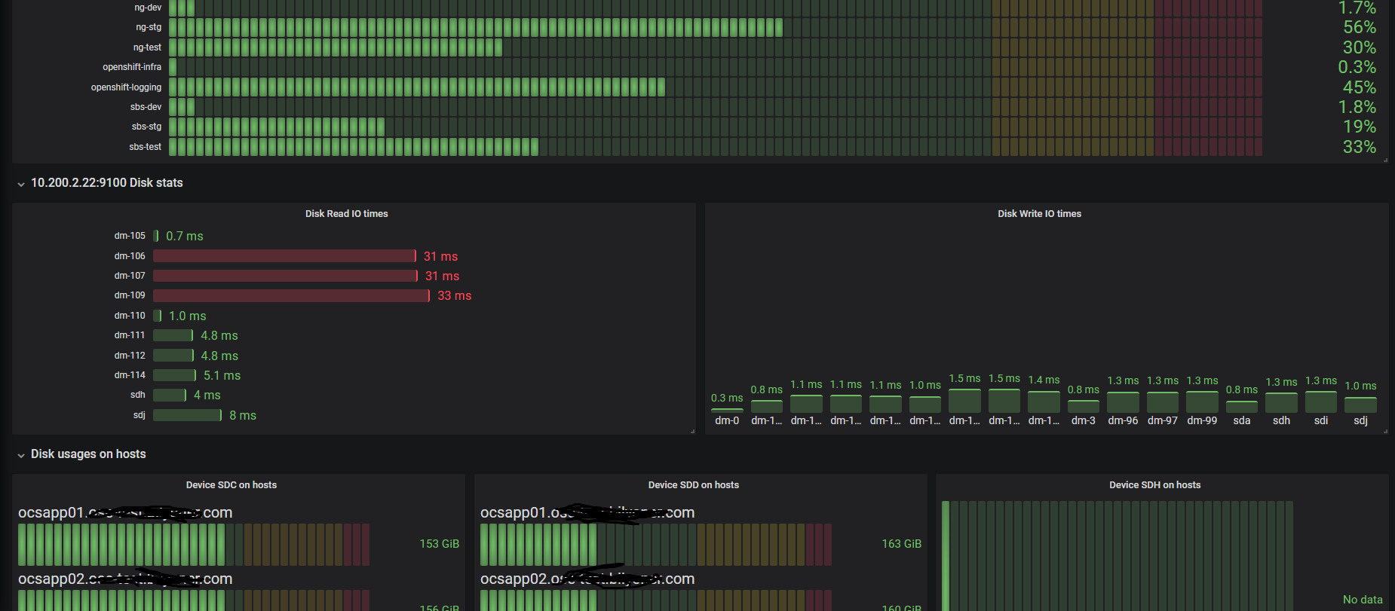Click the 10.200.2.22:9100 Disk stats row title
Viewport: 1395px width, 611px height.
(106, 183)
